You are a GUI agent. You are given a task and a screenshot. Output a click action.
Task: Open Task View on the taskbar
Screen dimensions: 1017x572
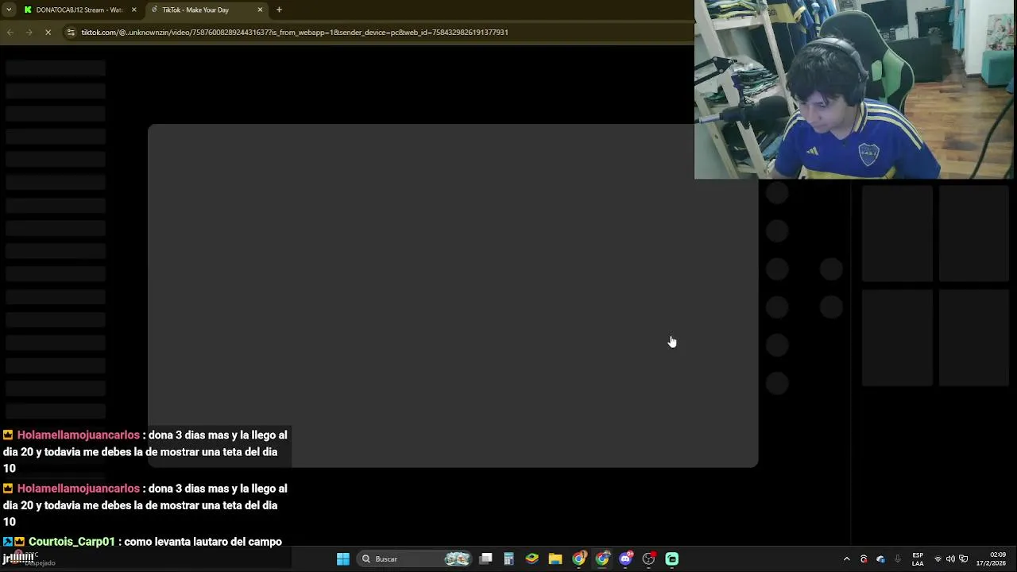485,558
